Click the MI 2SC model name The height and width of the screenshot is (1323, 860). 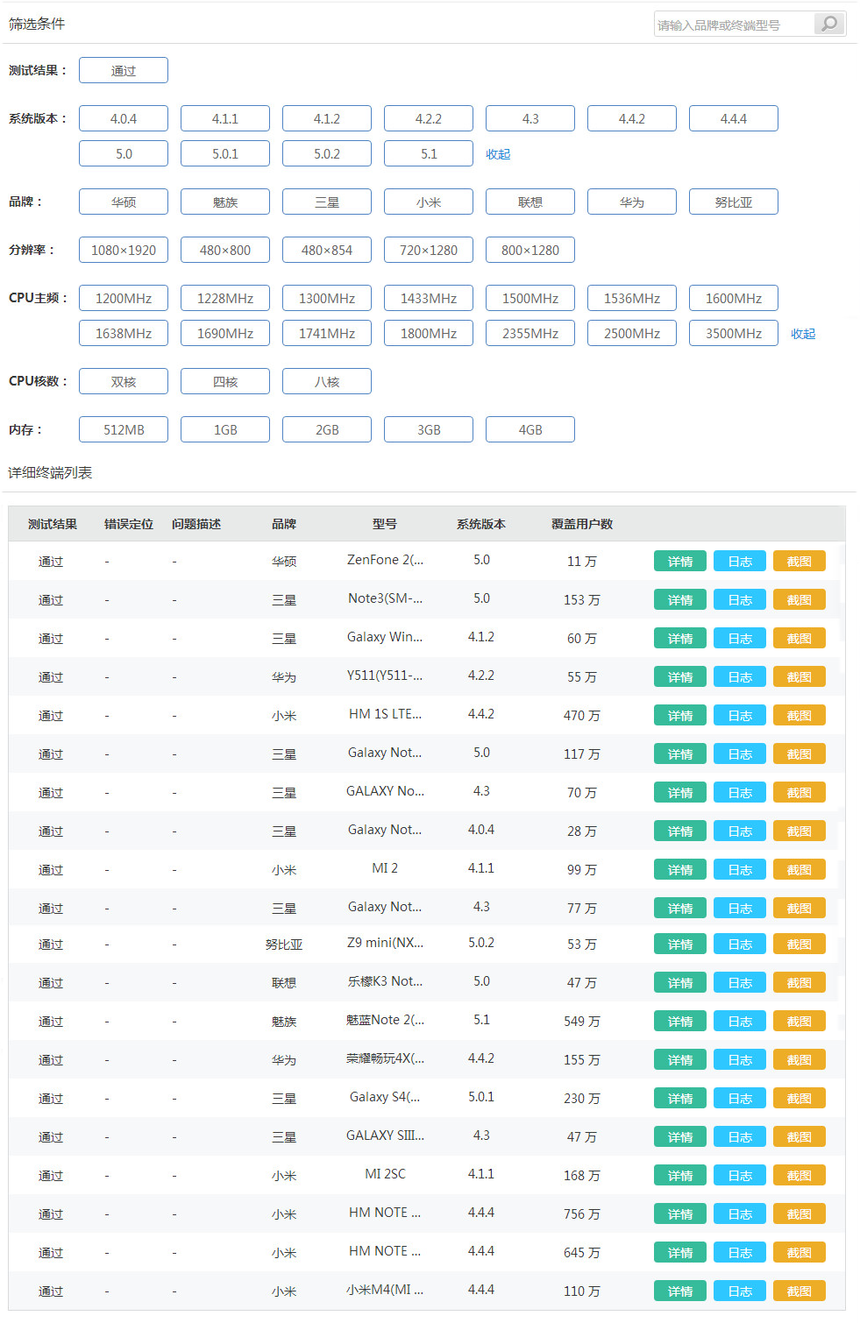click(385, 1174)
